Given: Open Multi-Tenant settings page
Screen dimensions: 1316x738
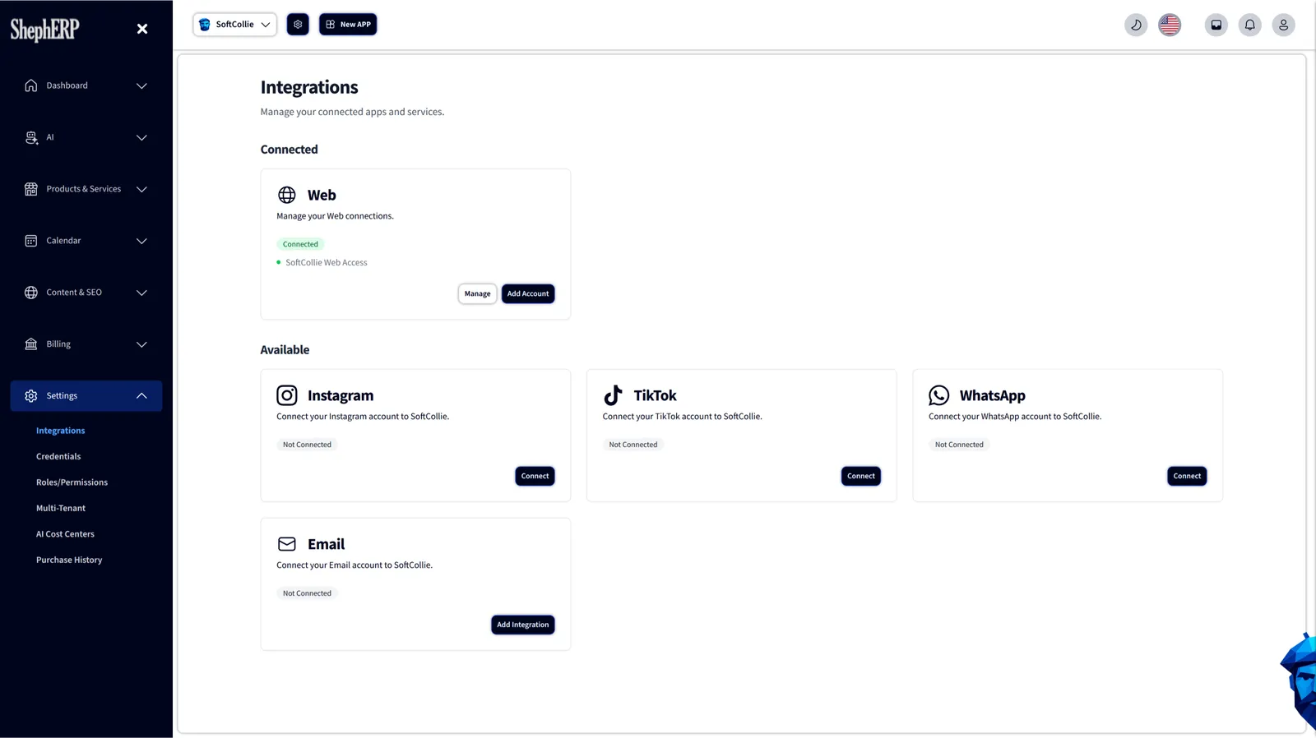Looking at the screenshot, I should (x=61, y=508).
